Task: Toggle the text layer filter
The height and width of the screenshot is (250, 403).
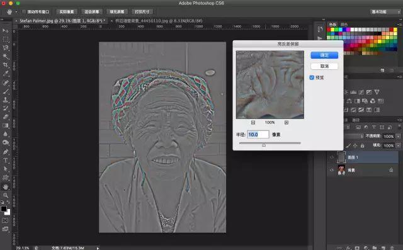Action: (374, 127)
